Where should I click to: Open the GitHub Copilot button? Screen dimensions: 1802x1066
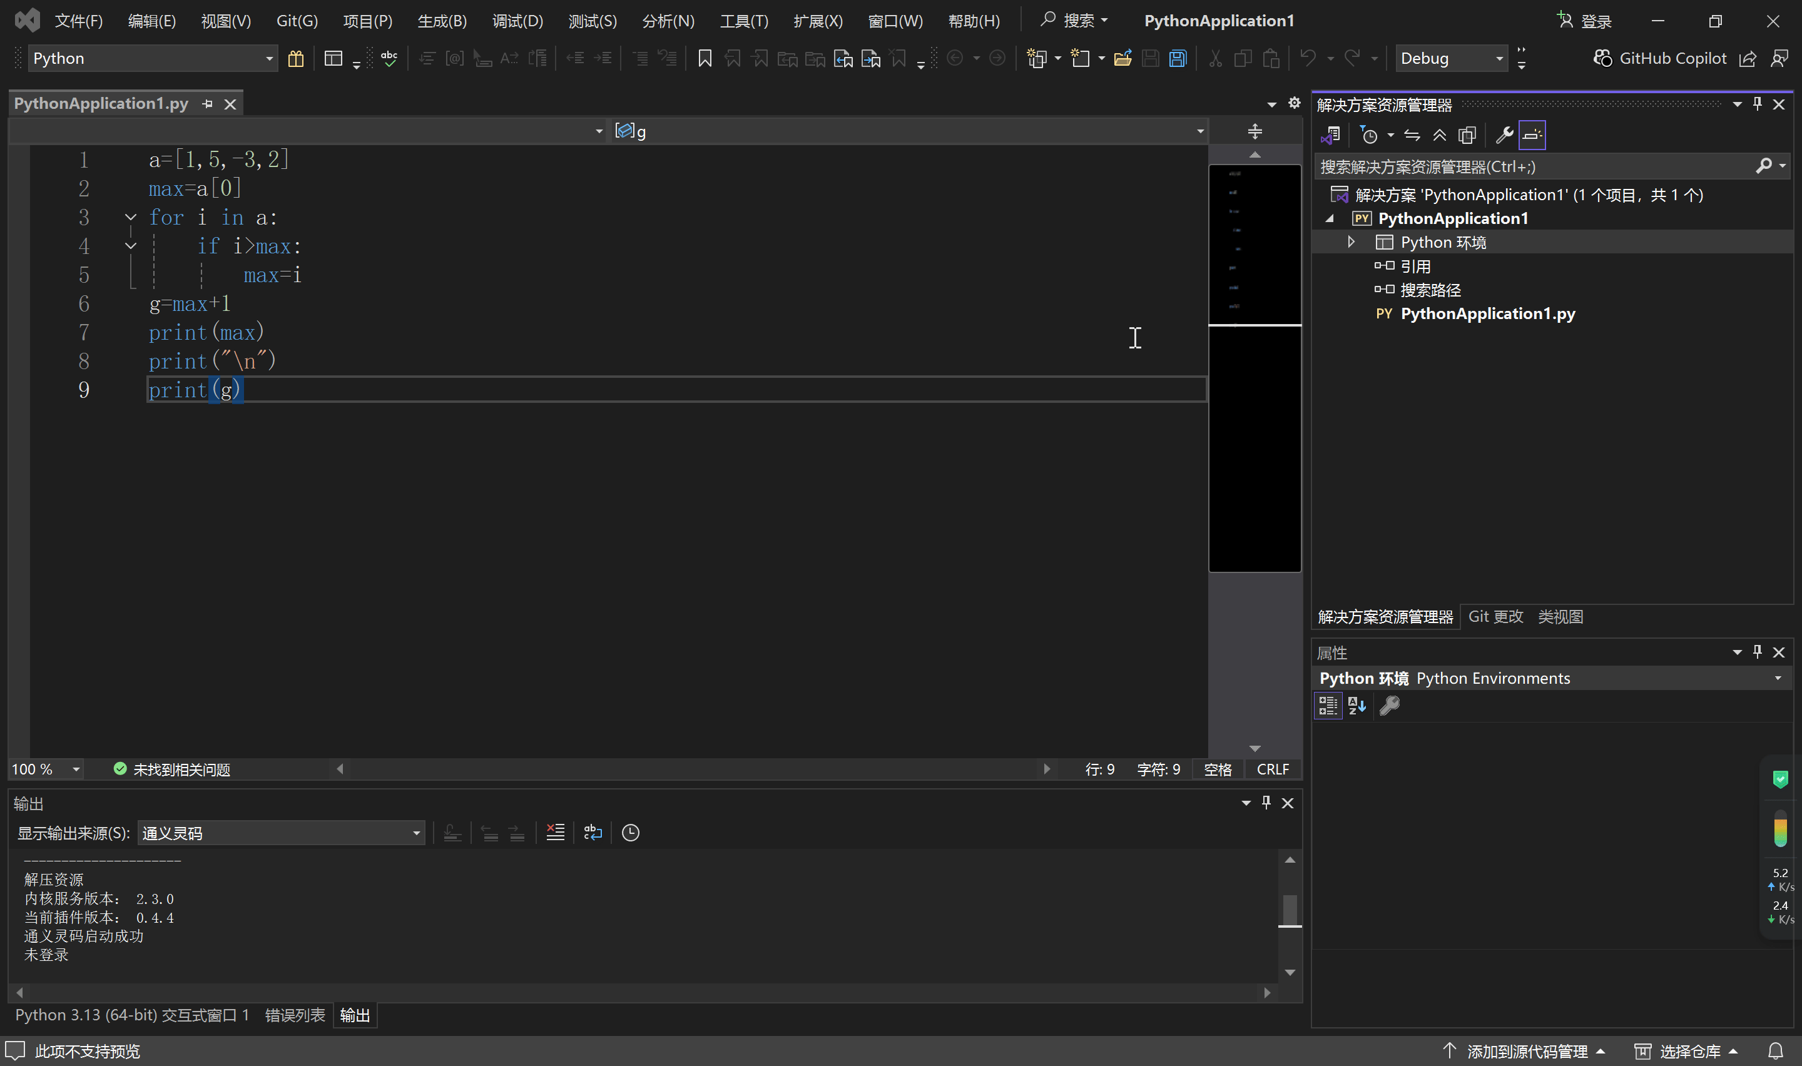click(1659, 58)
